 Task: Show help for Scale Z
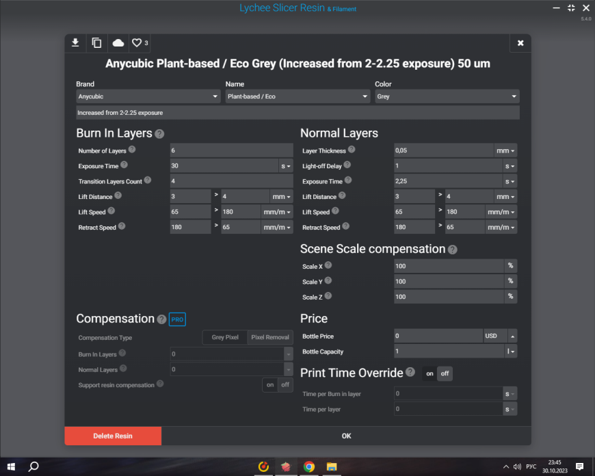coord(328,295)
